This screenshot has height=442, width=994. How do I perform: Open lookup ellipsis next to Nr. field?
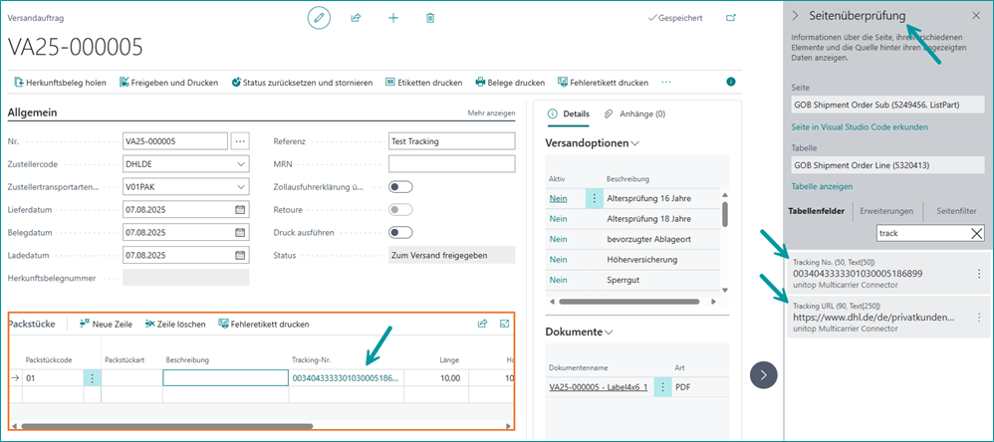[x=240, y=141]
